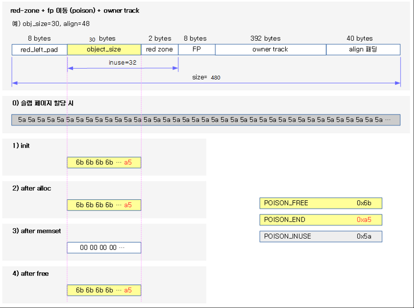Click the yellow object_size block
Screen dimensions: 414x308
104,49
